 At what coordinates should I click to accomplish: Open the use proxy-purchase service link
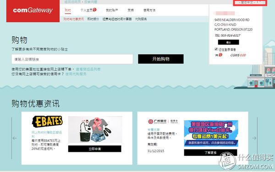pos(76,74)
